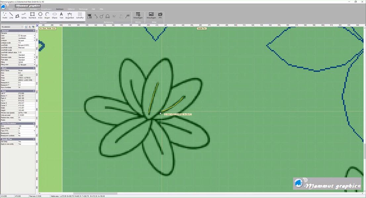Open the Dimension style dropdown
366x198 pixels.
pos(34,57)
